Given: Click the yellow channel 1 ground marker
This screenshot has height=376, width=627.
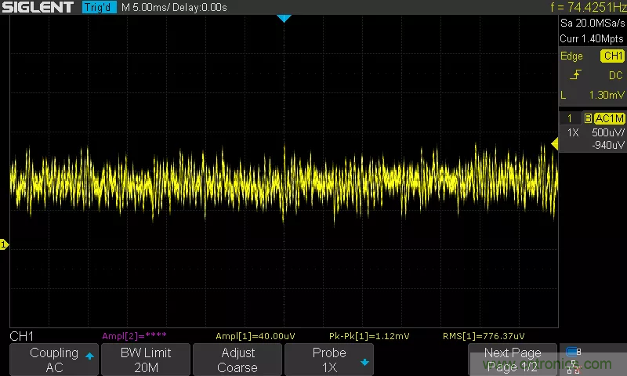Looking at the screenshot, I should pyautogui.click(x=4, y=245).
